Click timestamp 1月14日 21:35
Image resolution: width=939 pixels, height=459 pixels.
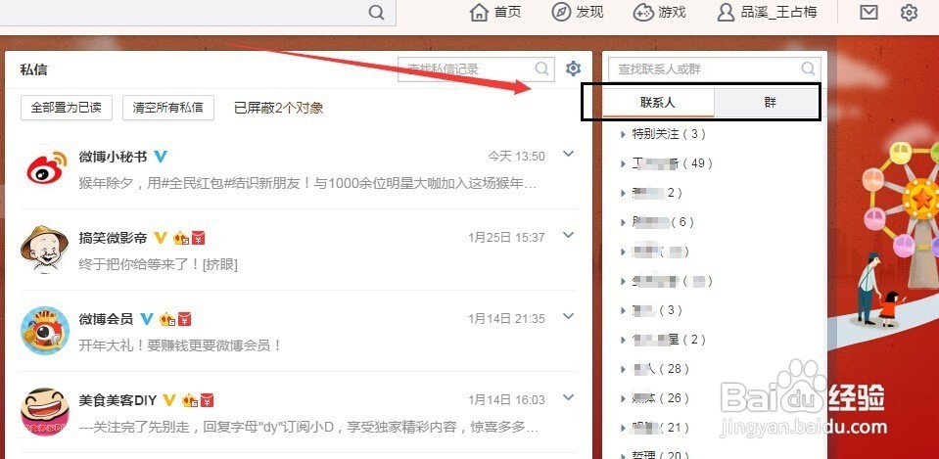click(x=506, y=320)
